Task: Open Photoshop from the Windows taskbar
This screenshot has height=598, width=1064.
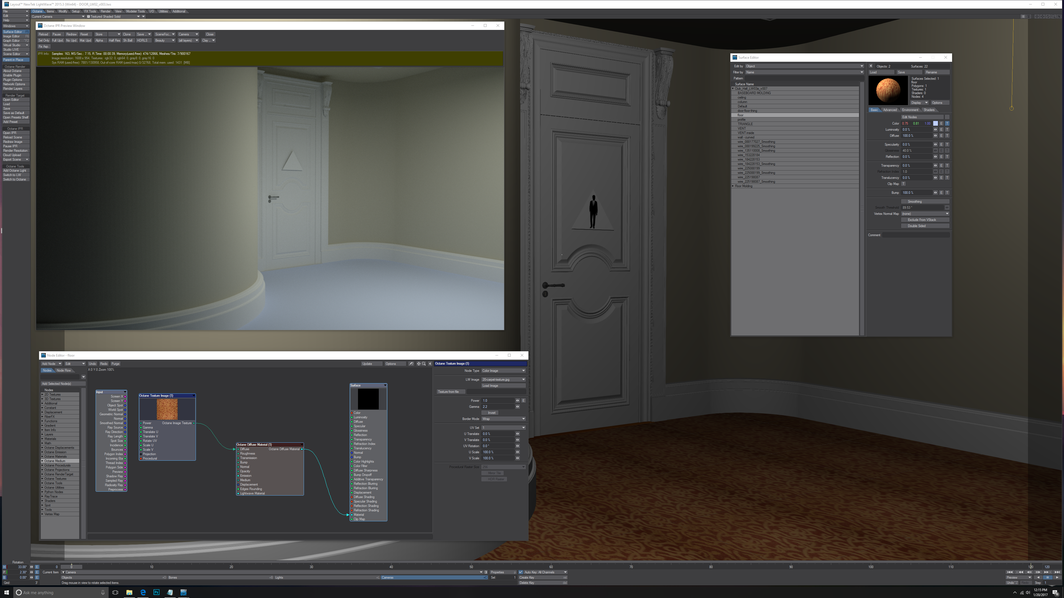Action: pos(157,592)
